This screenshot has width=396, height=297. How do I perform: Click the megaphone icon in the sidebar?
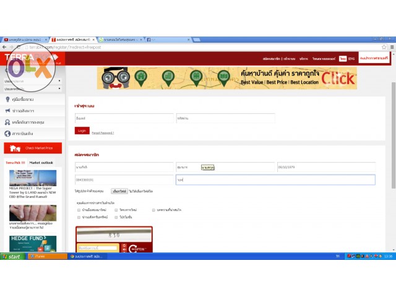(x=7, y=111)
